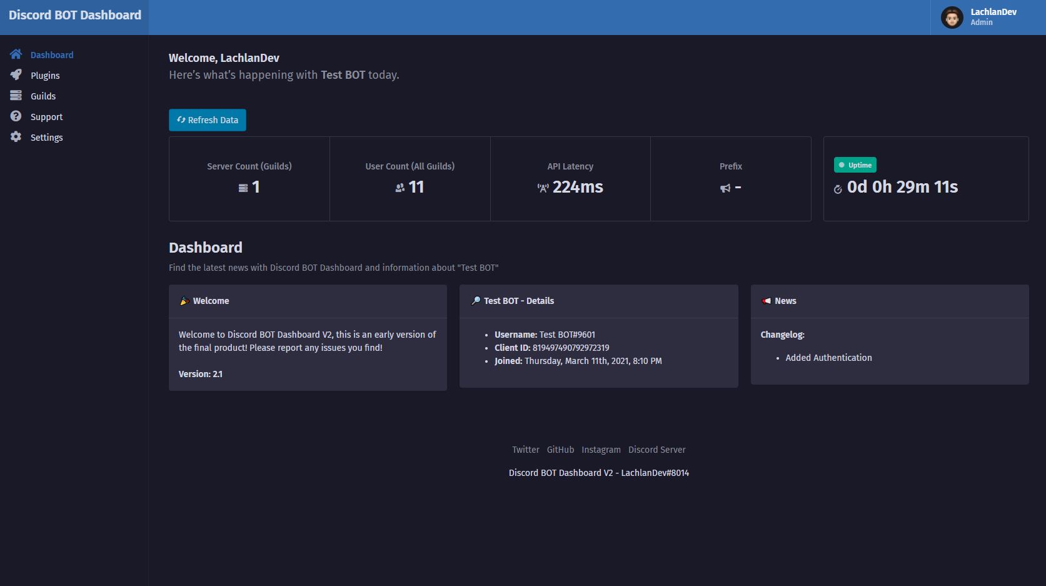Click the Plugins plug icon in sidebar
Viewport: 1046px width, 586px height.
click(x=16, y=75)
